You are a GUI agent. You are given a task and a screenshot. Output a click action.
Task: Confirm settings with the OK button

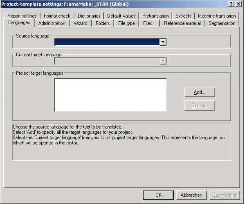tap(158, 195)
